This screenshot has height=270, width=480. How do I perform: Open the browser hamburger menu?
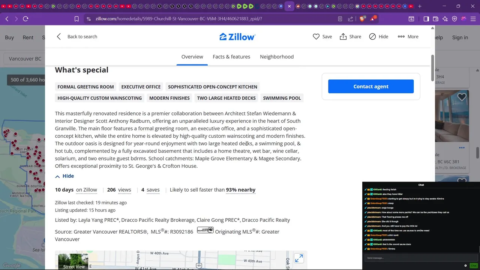click(x=473, y=19)
